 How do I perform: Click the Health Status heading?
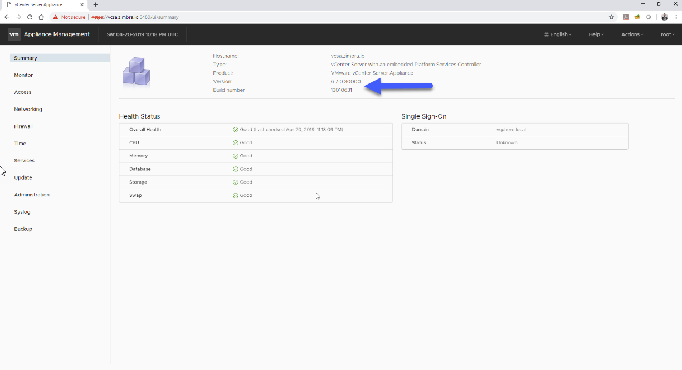click(139, 116)
